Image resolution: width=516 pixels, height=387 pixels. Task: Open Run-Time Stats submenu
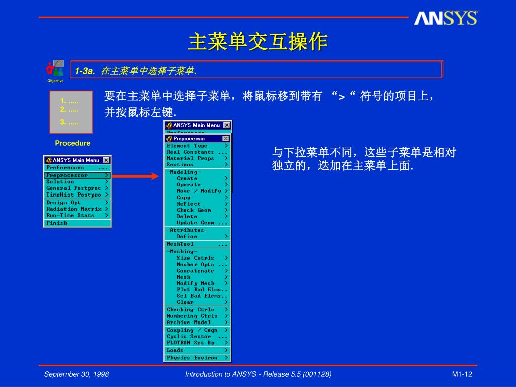77,215
